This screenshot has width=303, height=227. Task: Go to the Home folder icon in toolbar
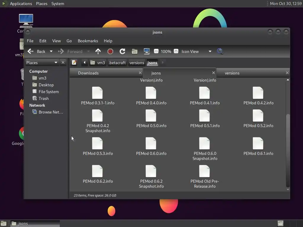[135, 51]
